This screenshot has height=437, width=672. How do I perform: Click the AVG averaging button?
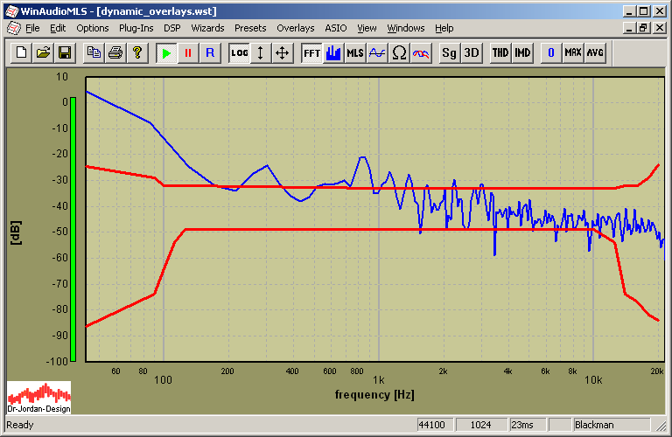click(595, 52)
